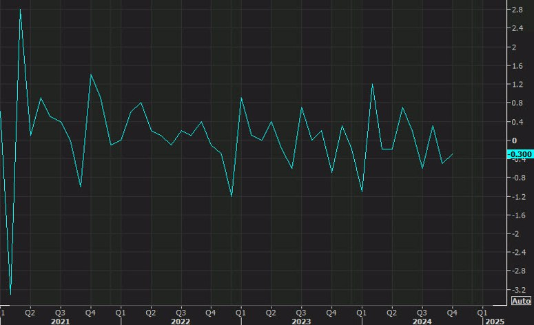
Task: Click the 2025 year label
Action: (495, 322)
